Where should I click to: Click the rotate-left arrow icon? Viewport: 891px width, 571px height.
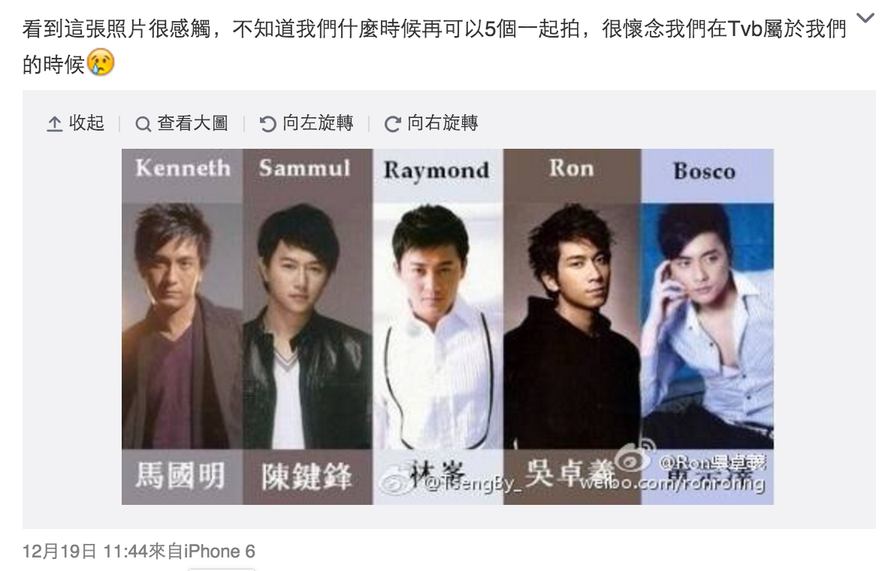pyautogui.click(x=267, y=123)
